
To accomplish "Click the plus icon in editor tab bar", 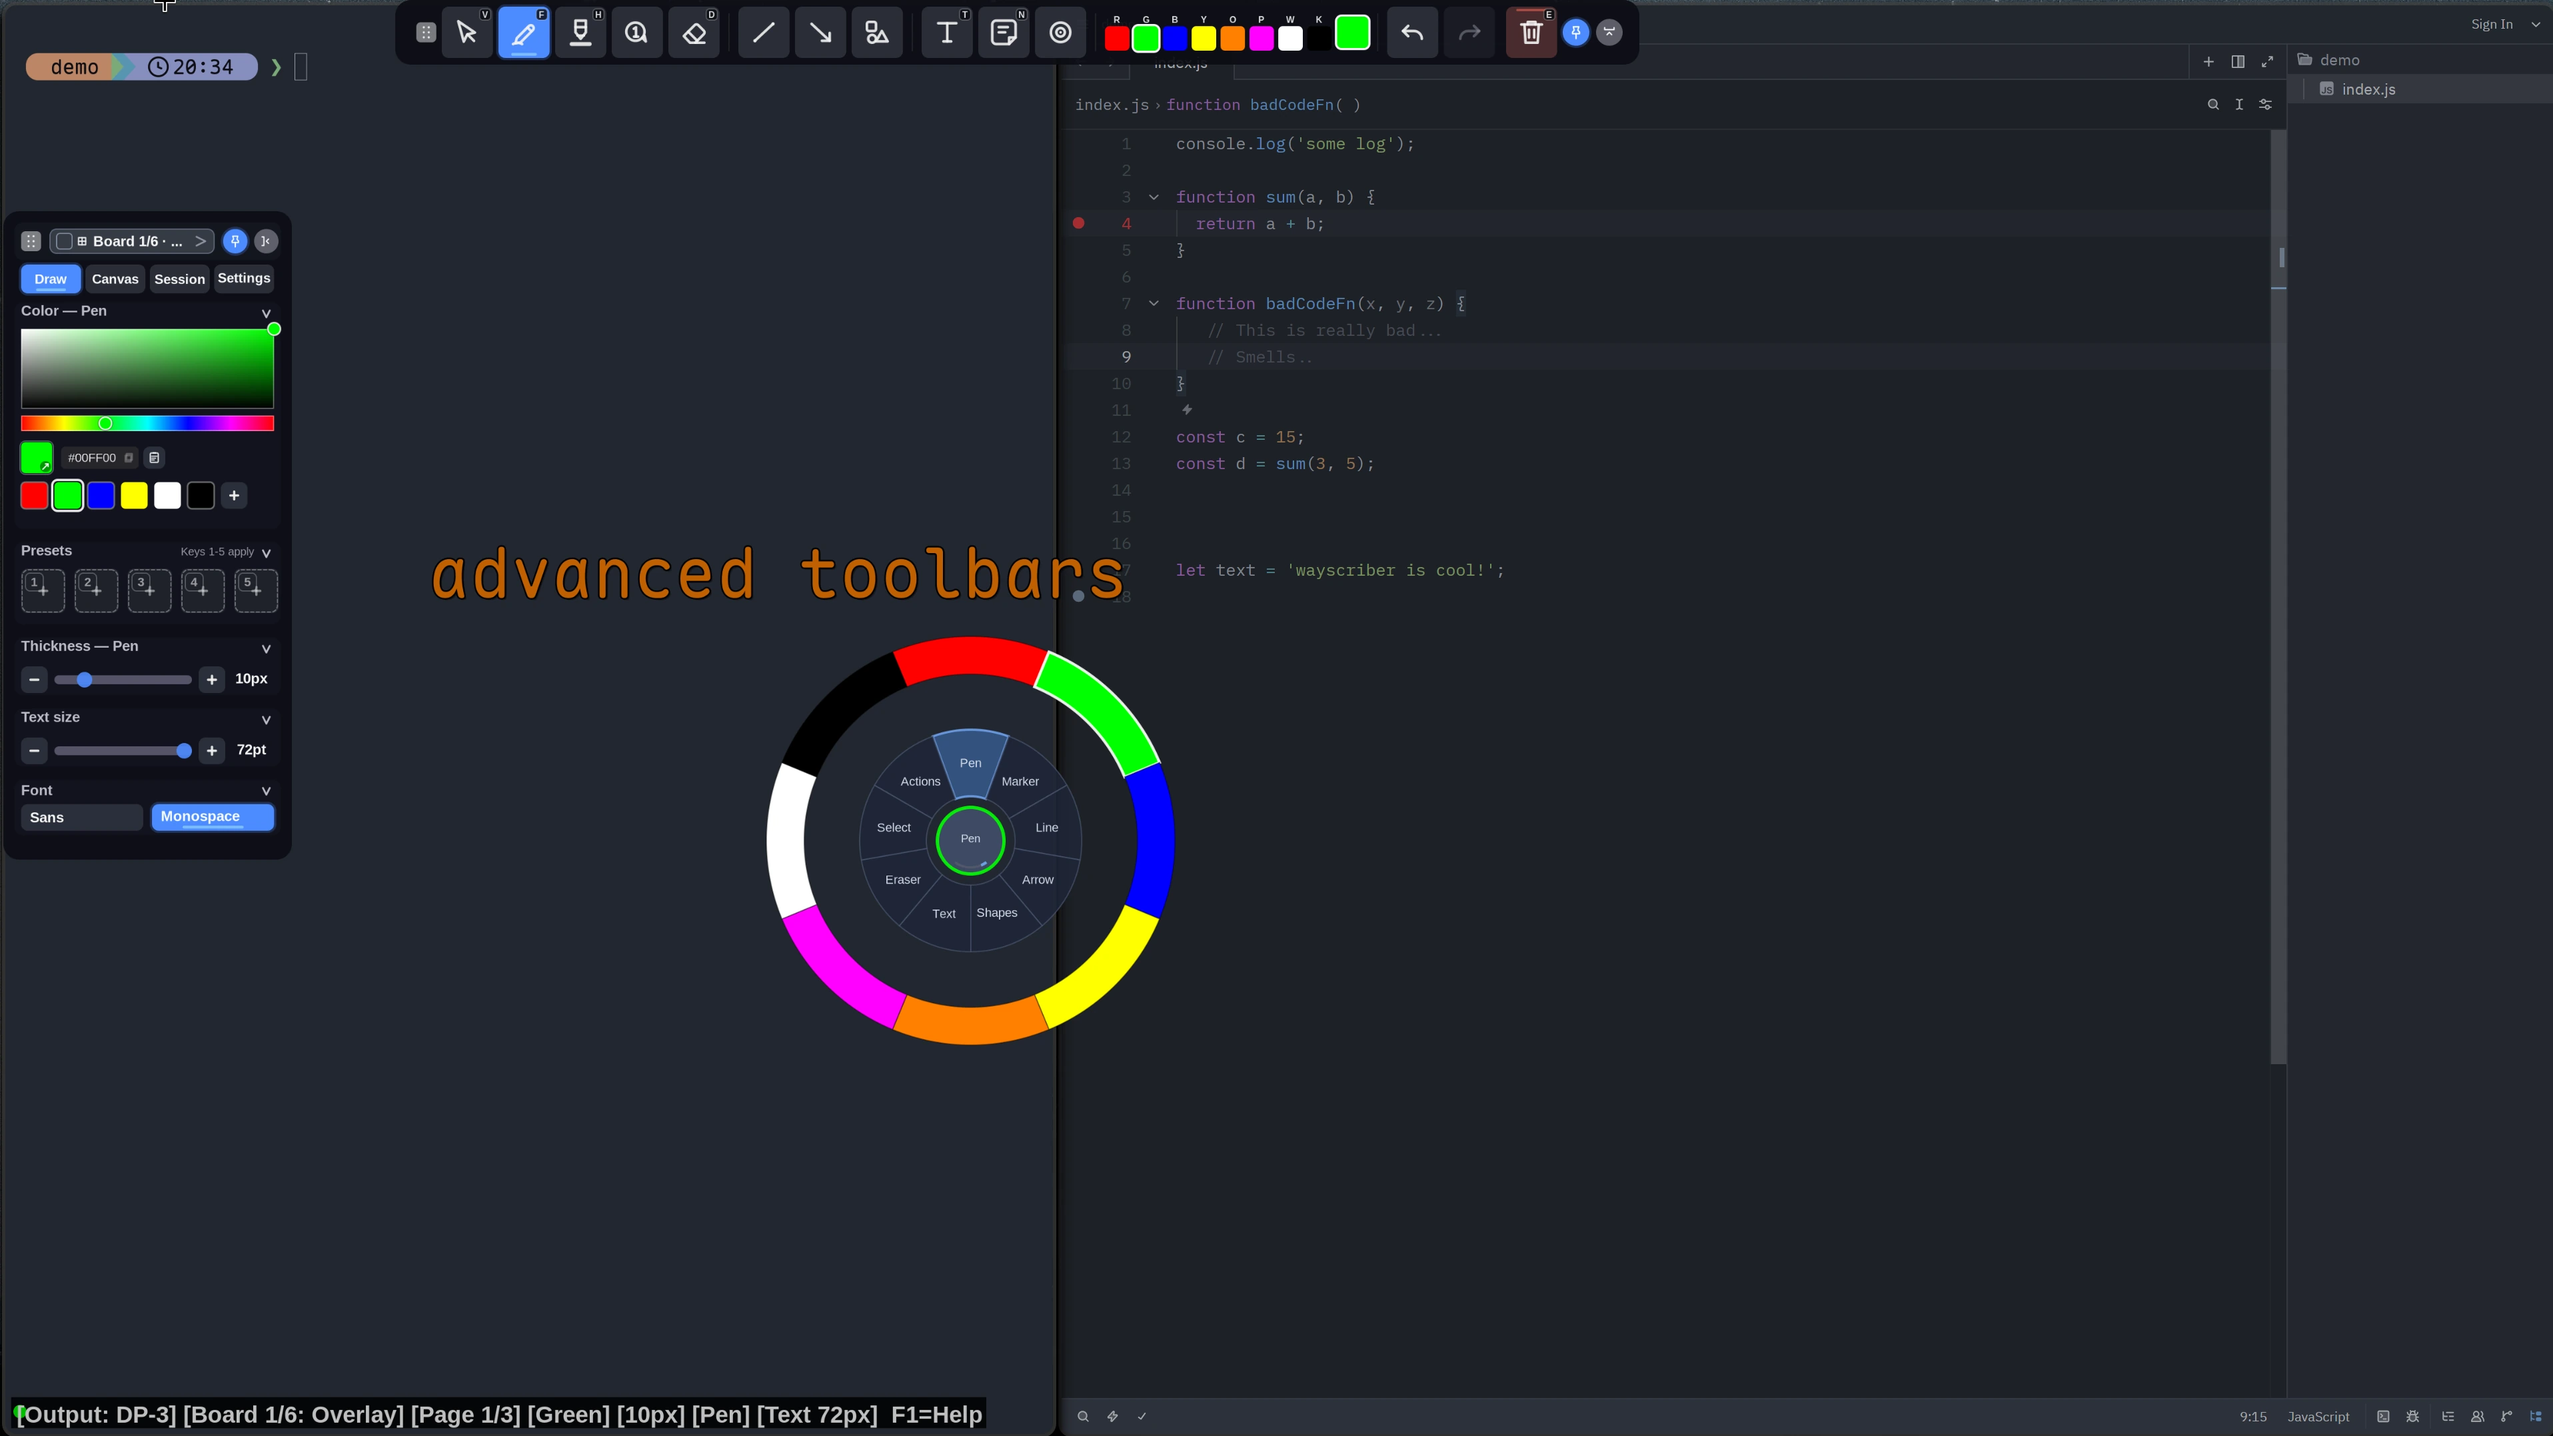I will click(2208, 61).
